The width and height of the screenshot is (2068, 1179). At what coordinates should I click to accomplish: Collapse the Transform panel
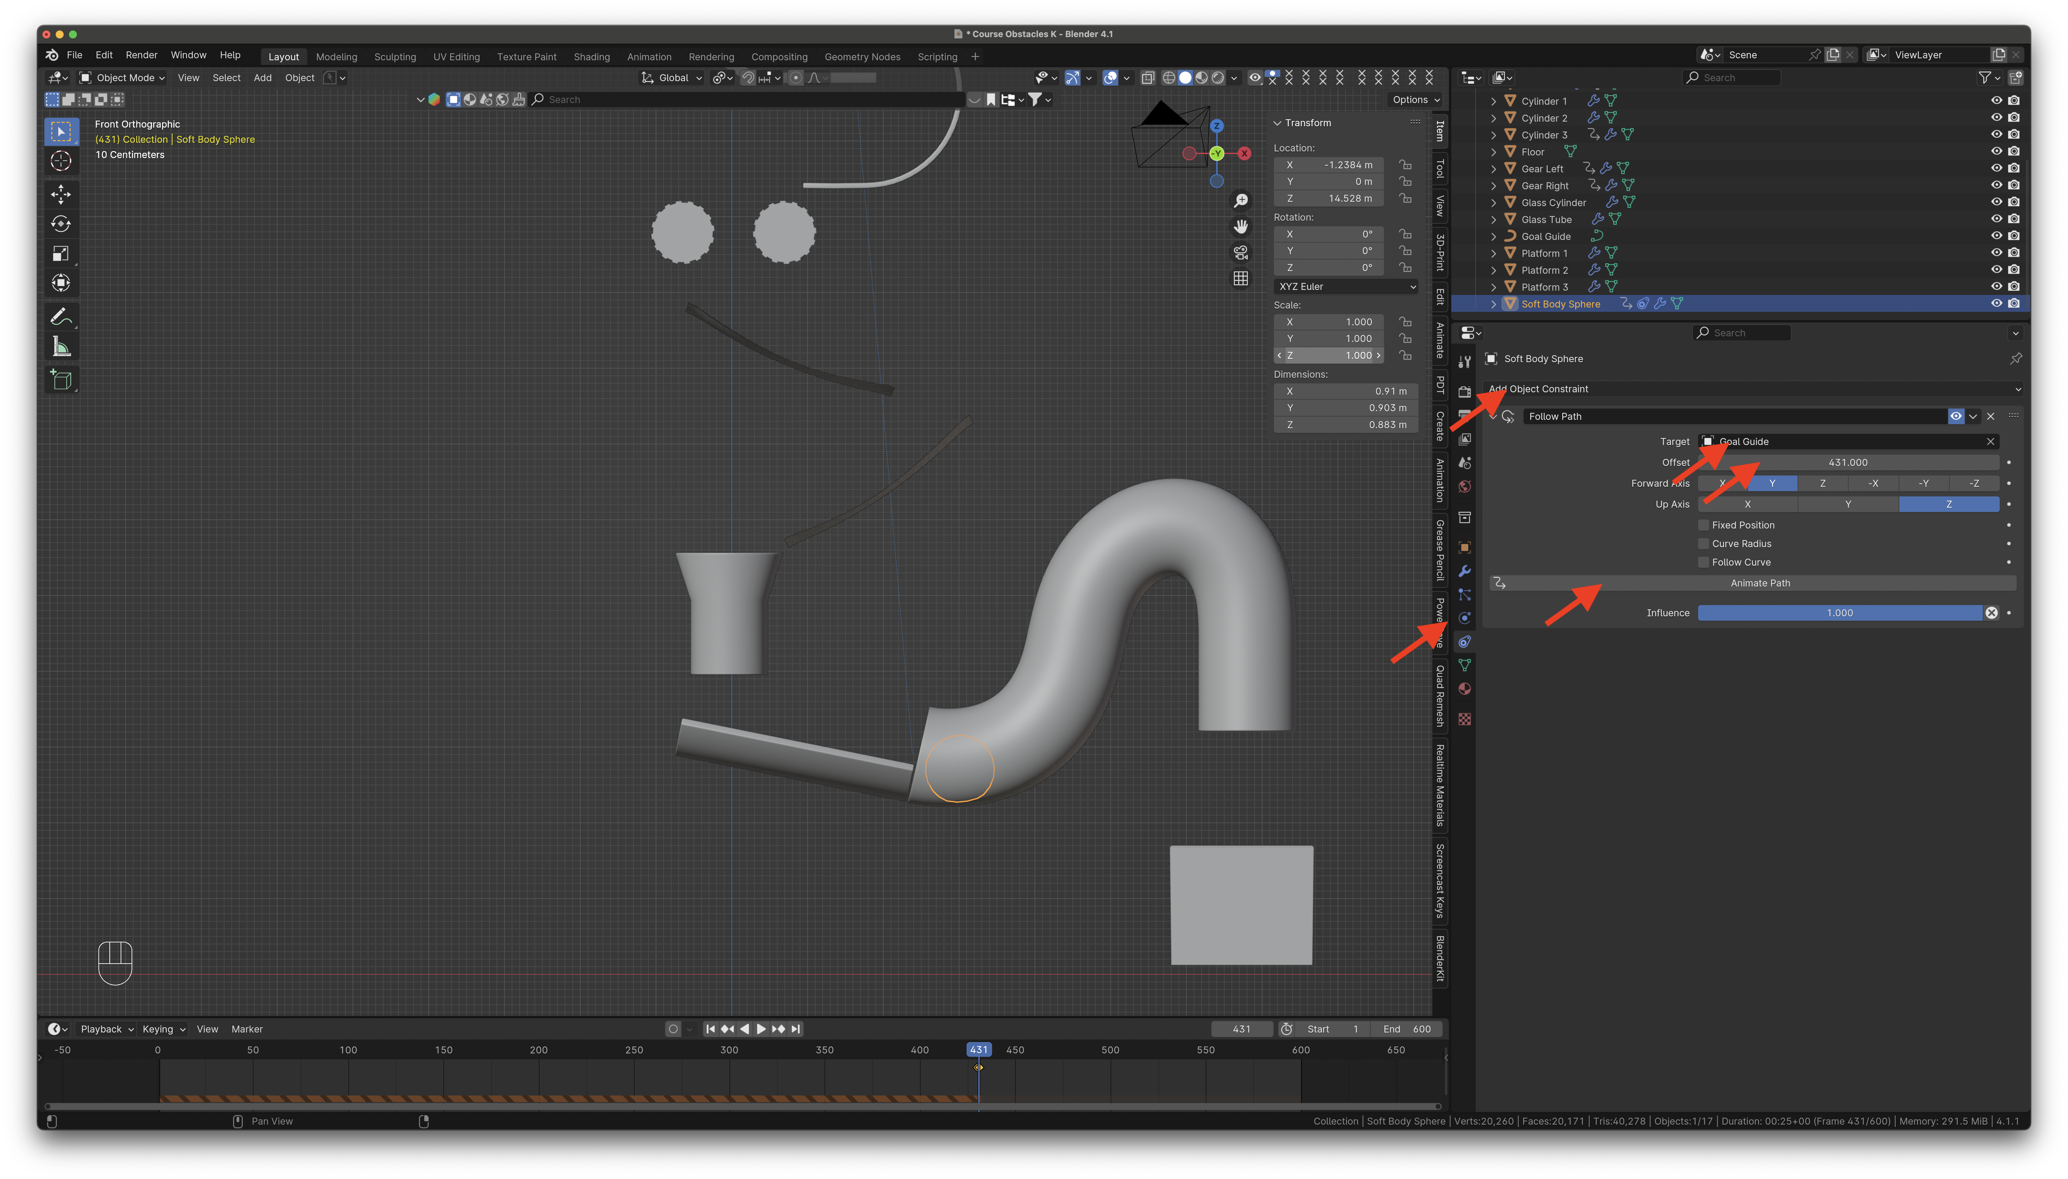pos(1277,123)
